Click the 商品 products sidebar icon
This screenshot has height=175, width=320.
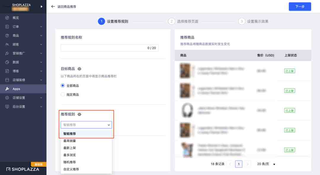pos(7,36)
